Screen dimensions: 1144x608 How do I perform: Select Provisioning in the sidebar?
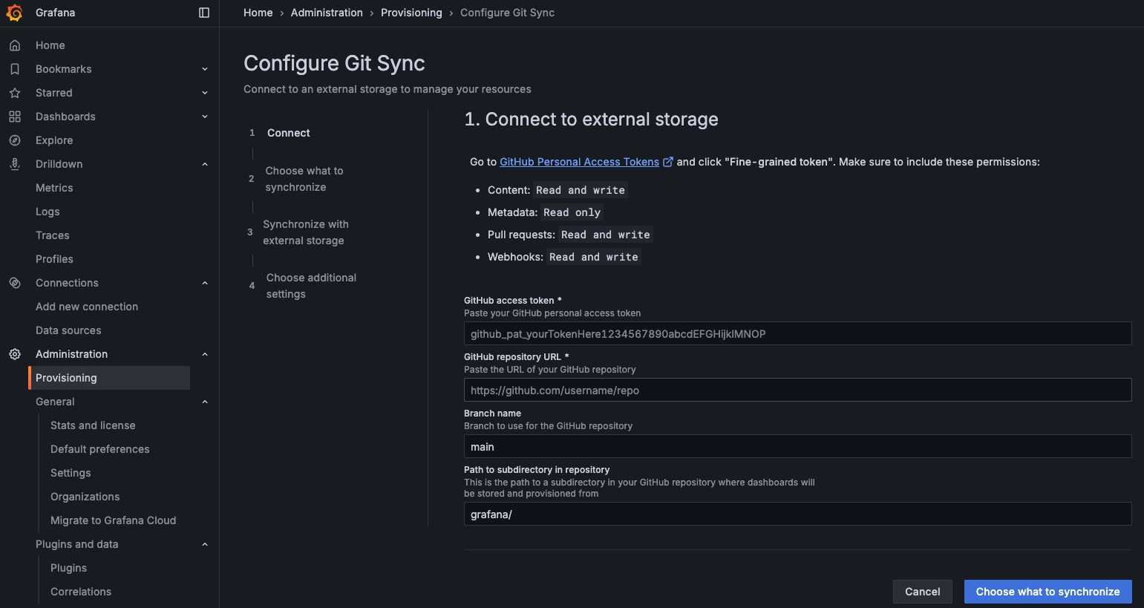(109, 378)
